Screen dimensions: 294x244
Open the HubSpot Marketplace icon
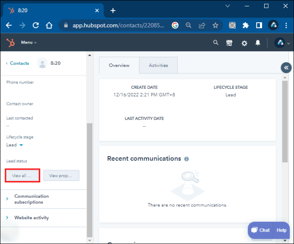[x=229, y=43]
